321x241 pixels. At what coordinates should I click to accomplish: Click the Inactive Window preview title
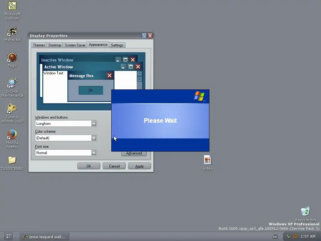point(57,60)
